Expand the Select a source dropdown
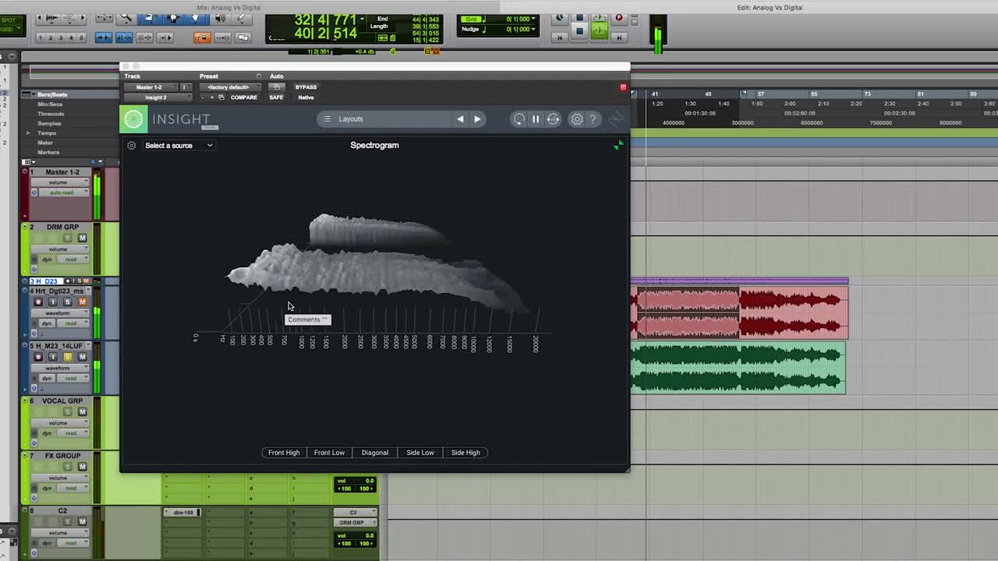 [x=179, y=146]
